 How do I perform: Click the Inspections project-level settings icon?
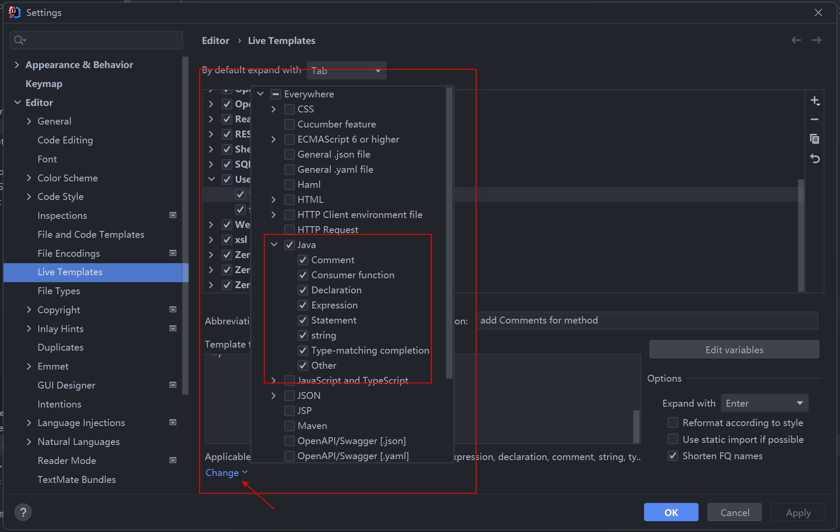click(173, 215)
